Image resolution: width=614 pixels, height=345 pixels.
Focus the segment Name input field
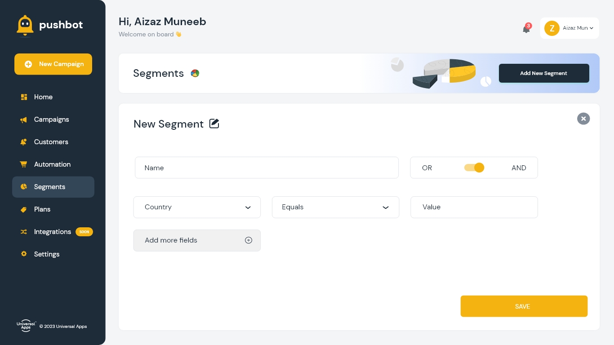coord(267,168)
